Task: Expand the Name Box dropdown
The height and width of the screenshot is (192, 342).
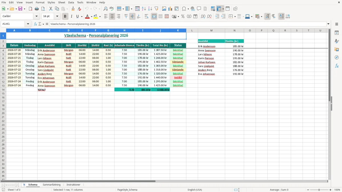Action: pyautogui.click(x=28, y=24)
